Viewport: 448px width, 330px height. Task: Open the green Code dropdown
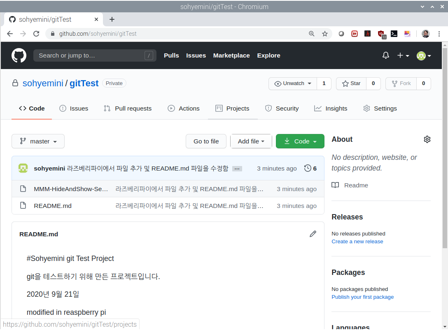pos(300,141)
